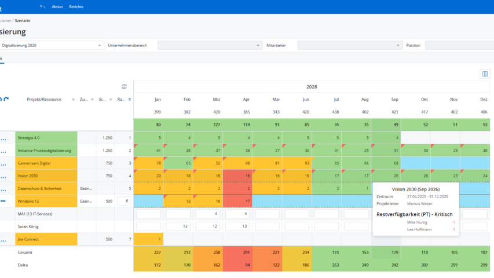Click the Position filter field

pos(459,45)
